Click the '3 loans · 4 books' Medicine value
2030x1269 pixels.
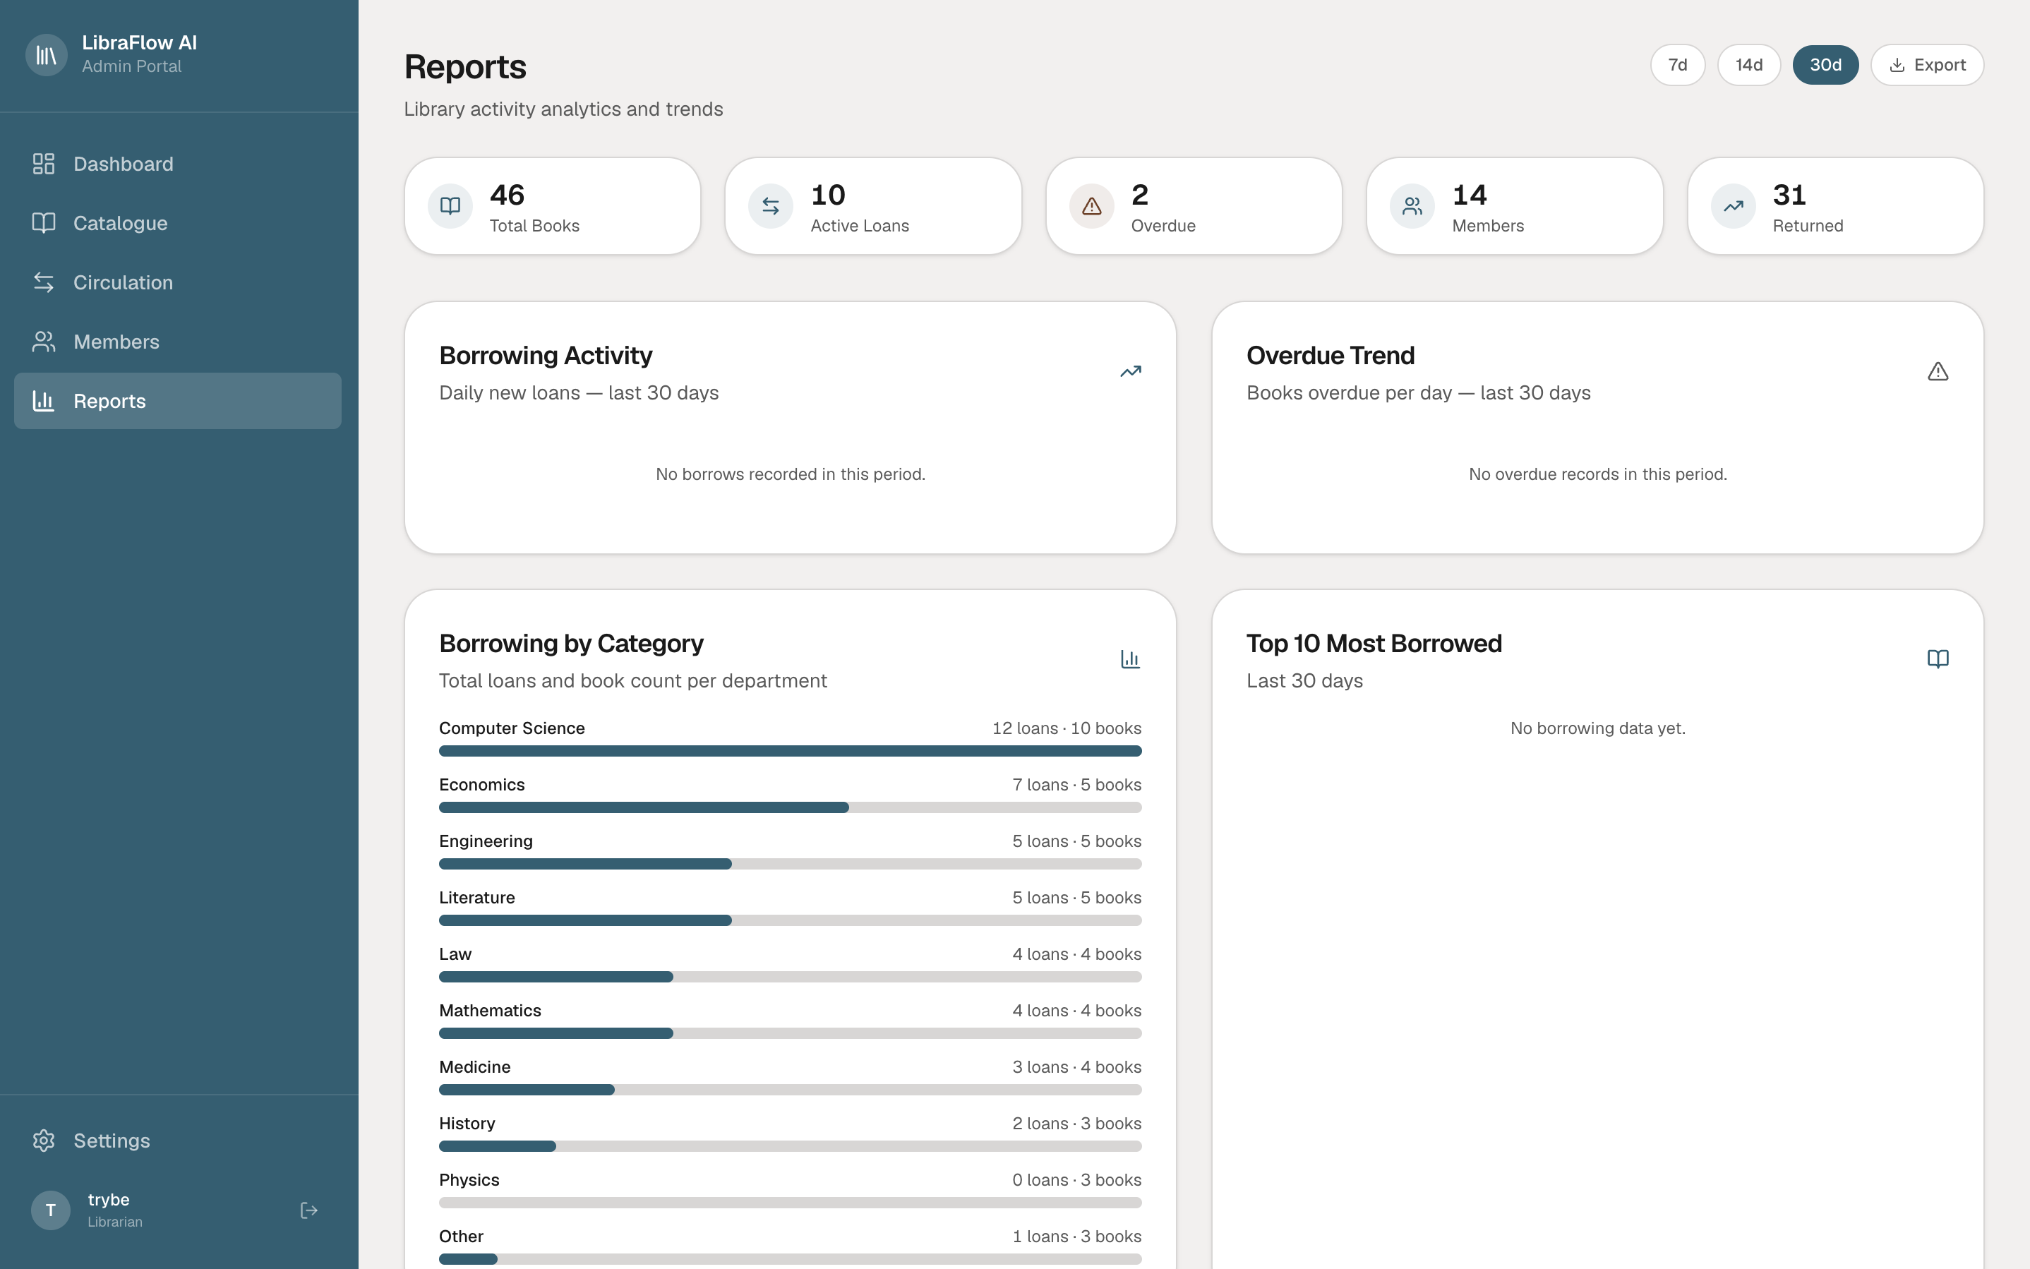[1076, 1066]
